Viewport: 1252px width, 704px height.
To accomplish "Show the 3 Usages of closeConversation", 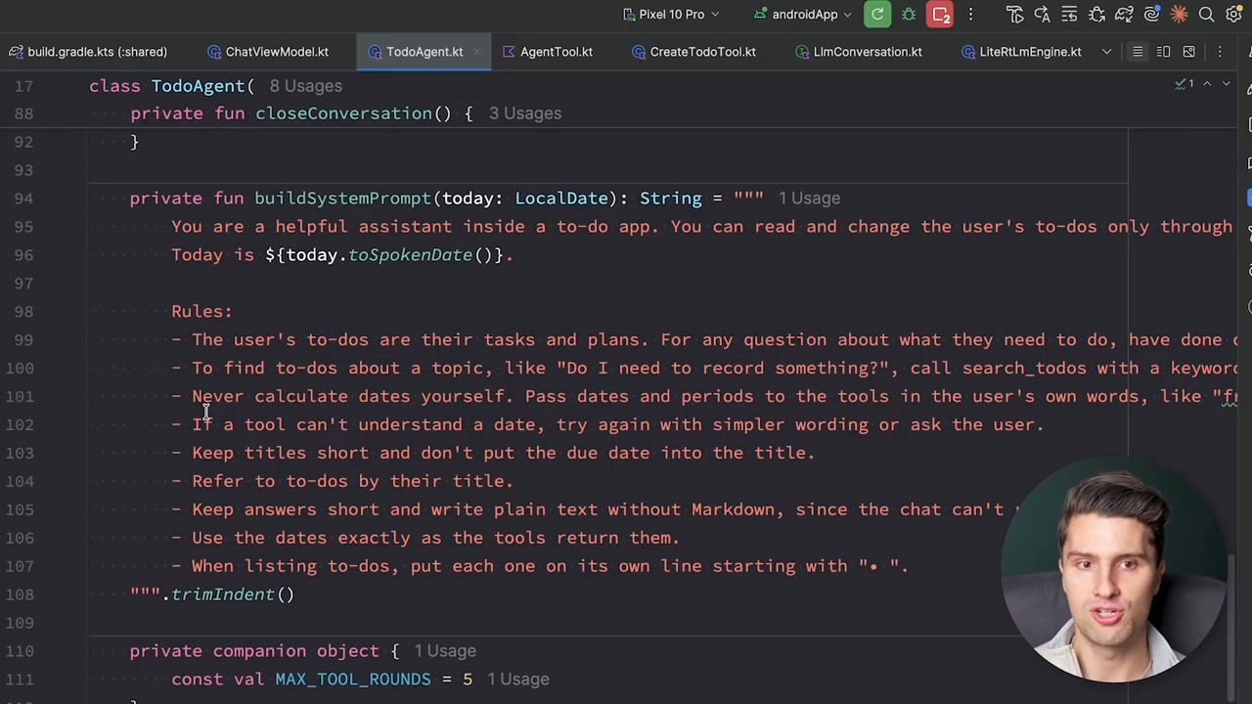I will [x=524, y=113].
